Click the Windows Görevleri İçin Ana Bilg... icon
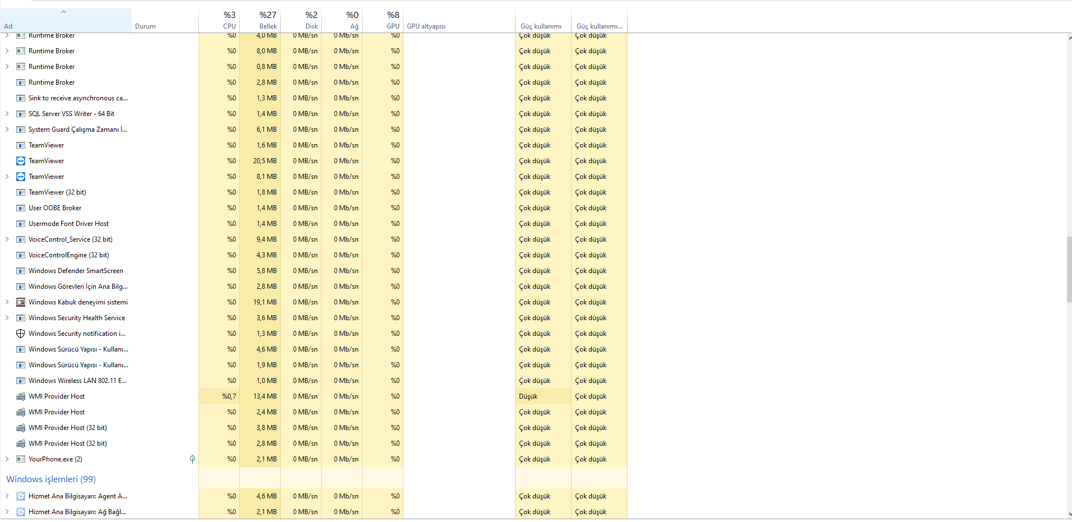 point(21,287)
